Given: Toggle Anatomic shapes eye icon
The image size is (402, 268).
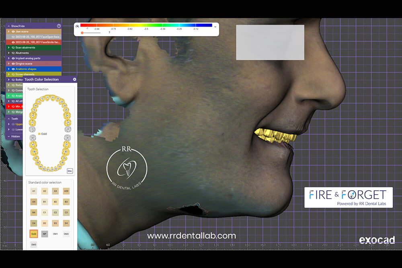Looking at the screenshot, I should pyautogui.click(x=13, y=69).
